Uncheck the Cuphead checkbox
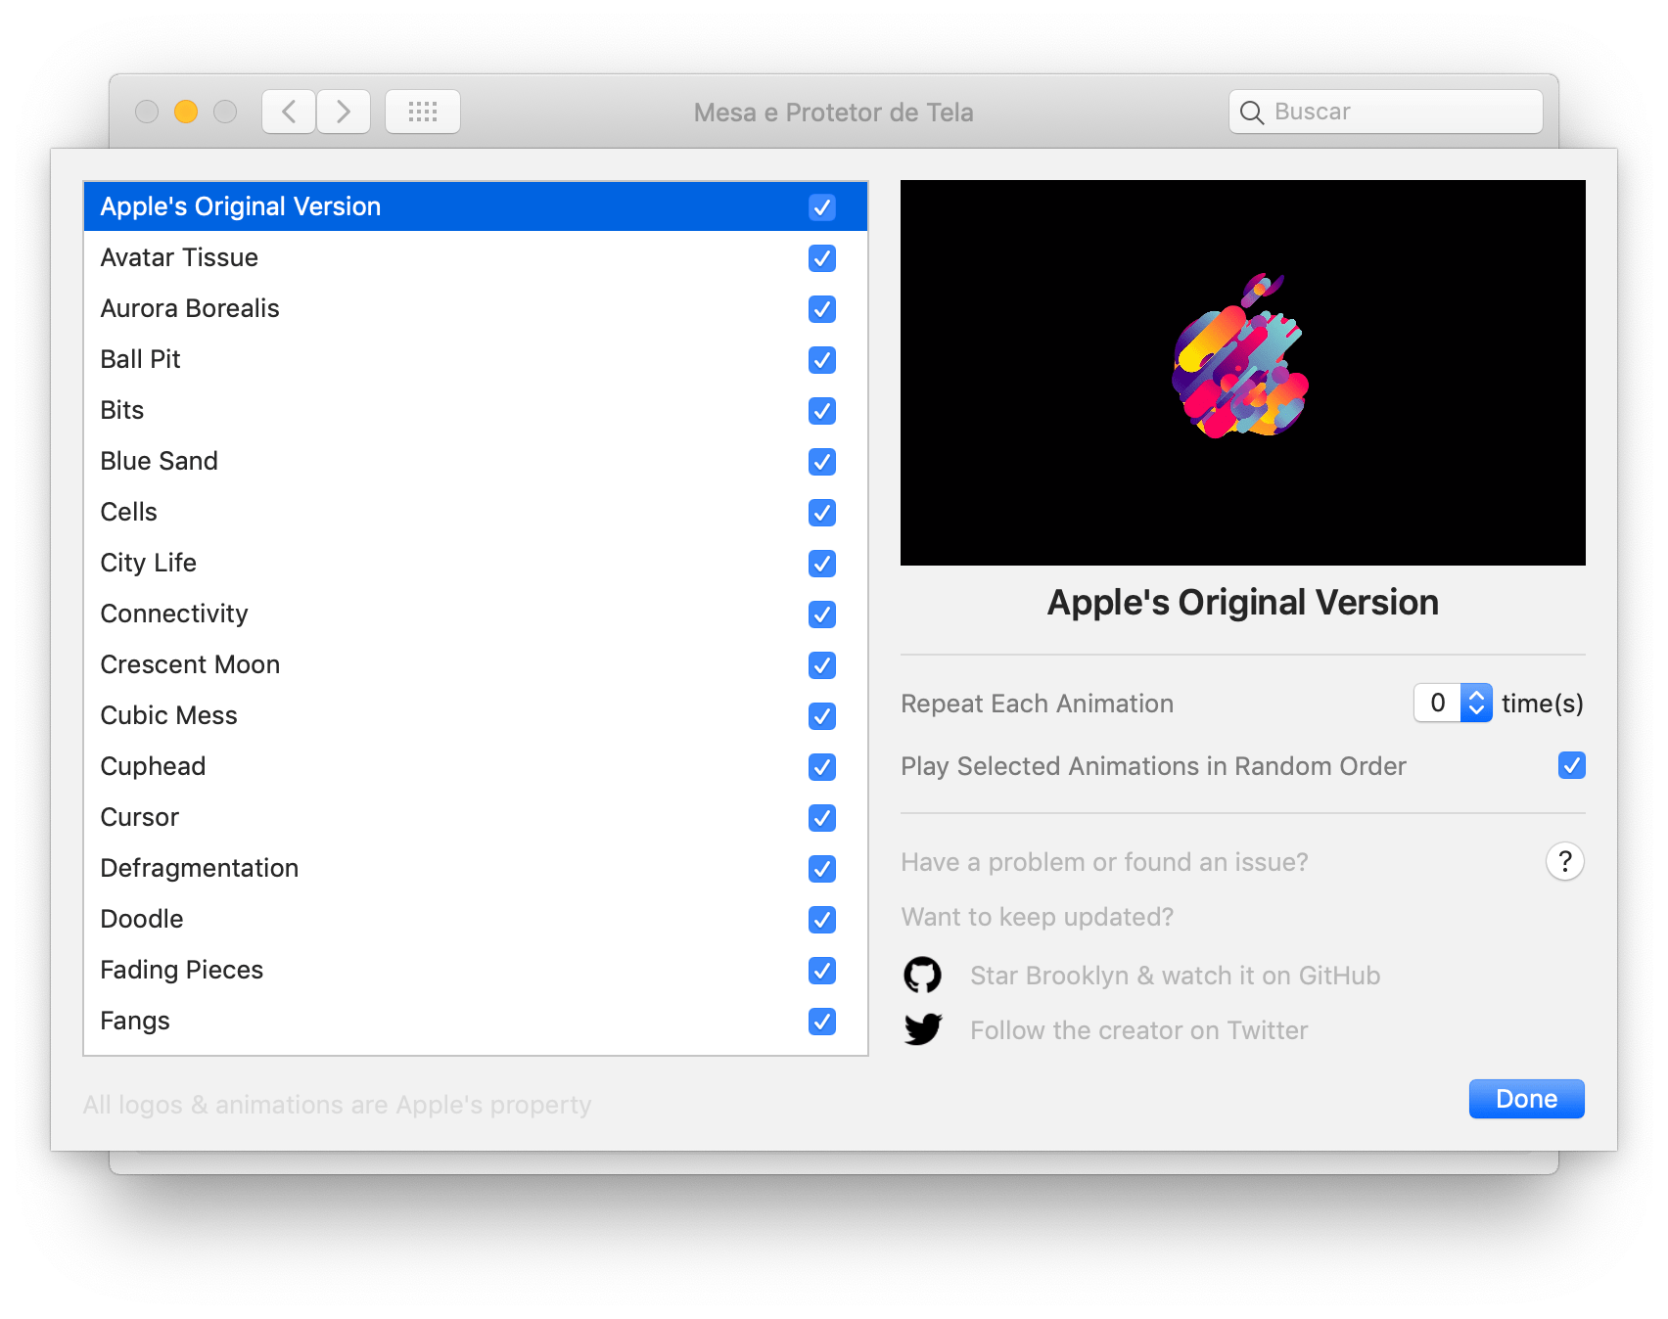1668x1319 pixels. click(x=822, y=767)
